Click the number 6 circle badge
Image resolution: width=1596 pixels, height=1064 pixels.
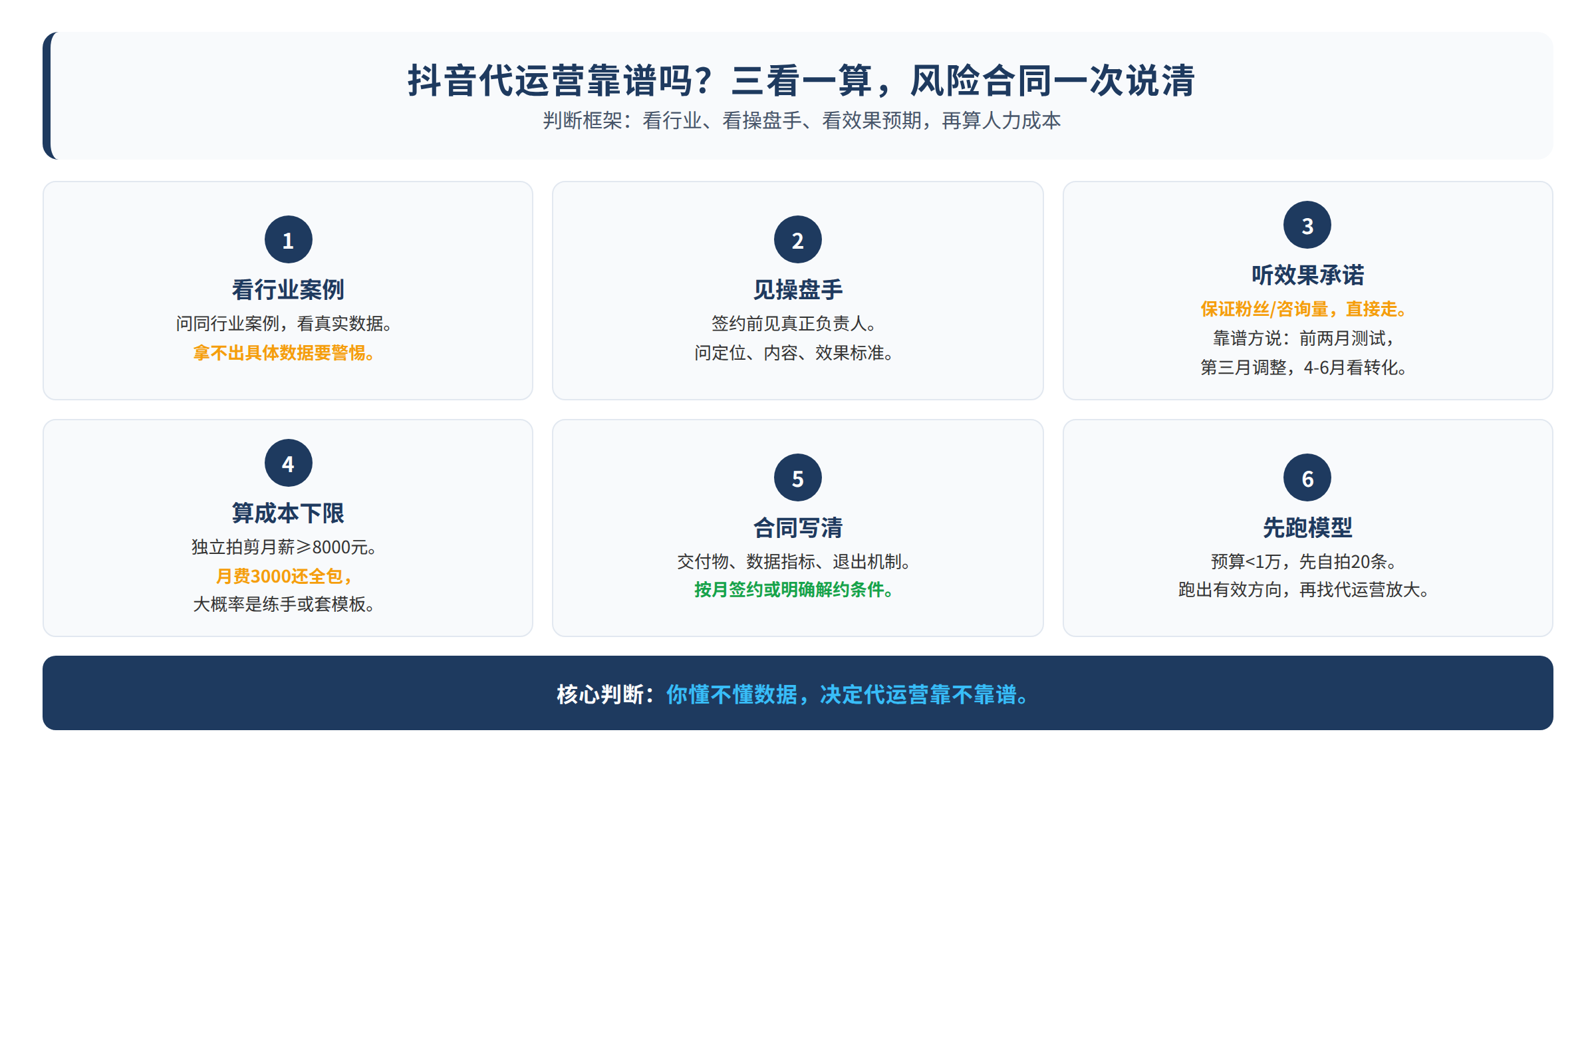1307,477
